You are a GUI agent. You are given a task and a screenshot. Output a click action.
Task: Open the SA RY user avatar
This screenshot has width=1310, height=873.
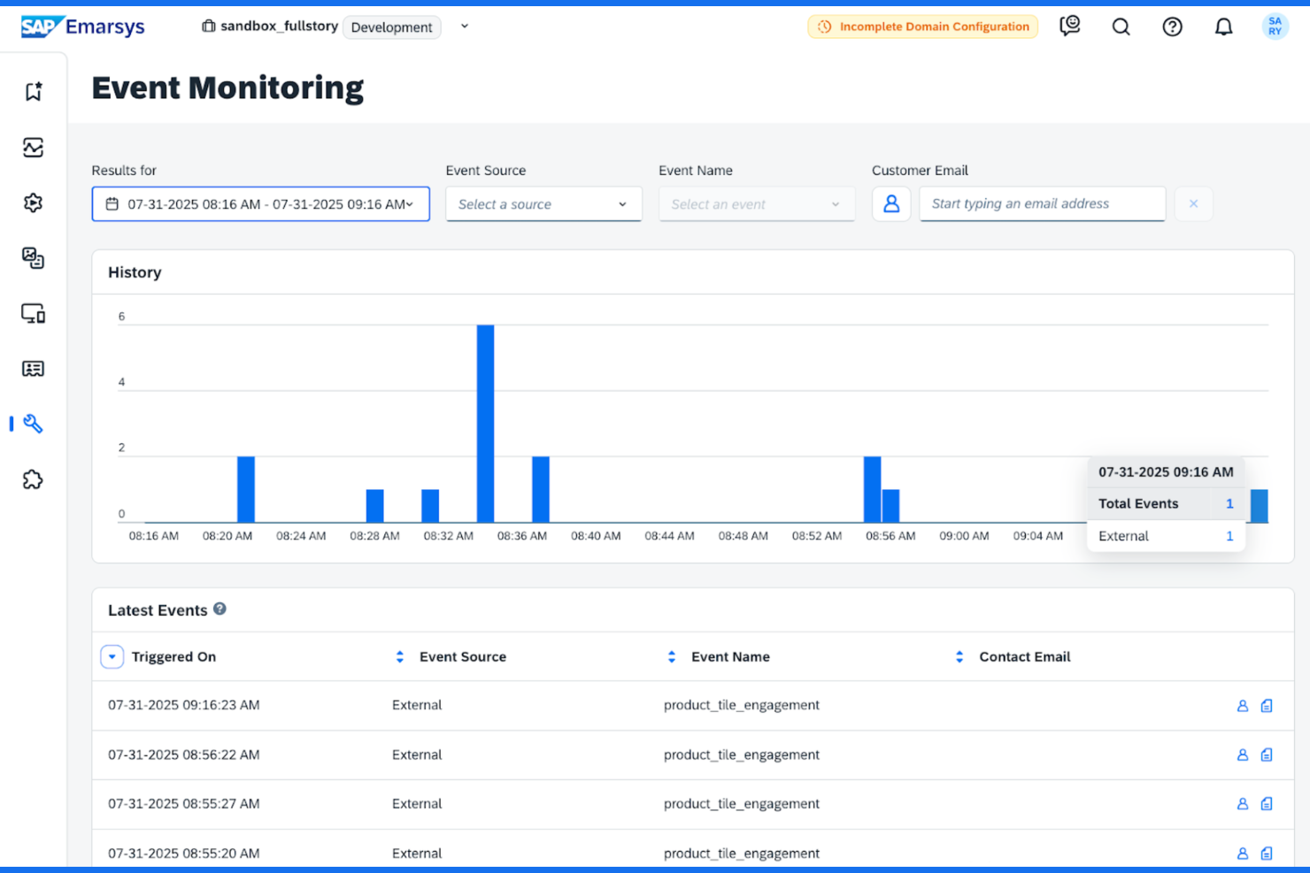coord(1275,27)
